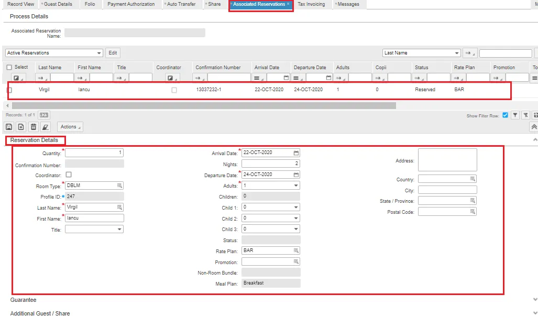
Task: Click into the Address text box
Action: pyautogui.click(x=447, y=160)
